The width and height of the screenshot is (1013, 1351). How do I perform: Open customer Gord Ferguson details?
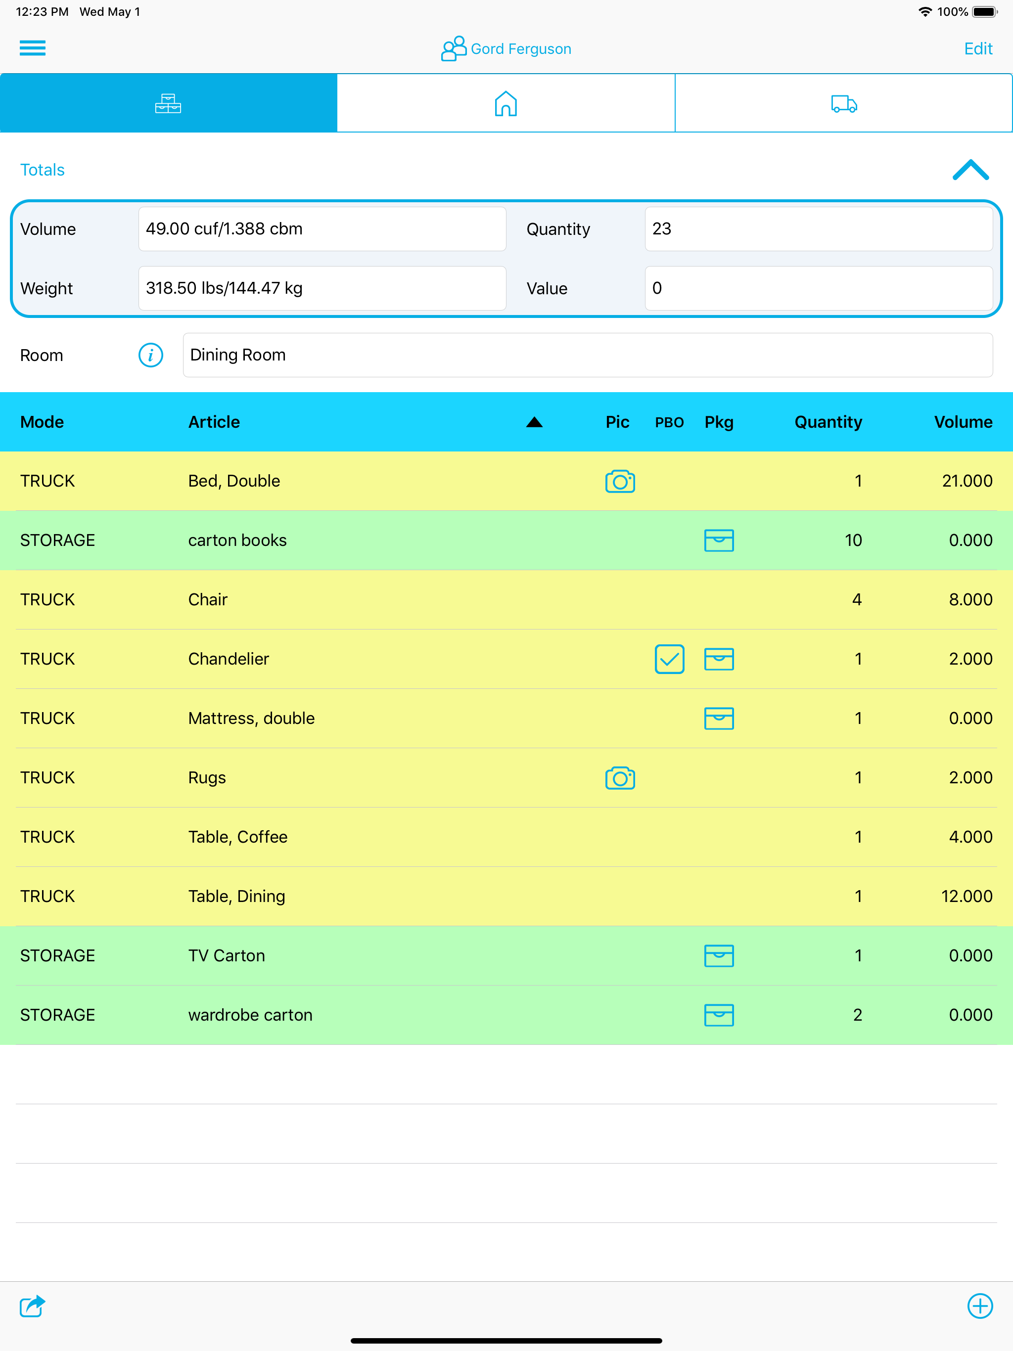click(x=506, y=49)
